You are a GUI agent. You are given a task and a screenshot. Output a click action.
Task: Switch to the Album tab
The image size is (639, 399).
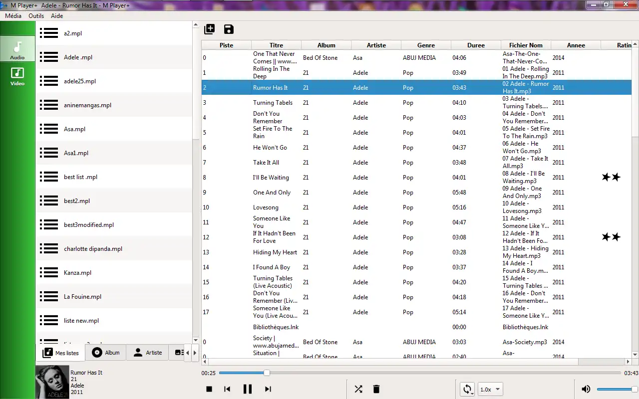[106, 353]
